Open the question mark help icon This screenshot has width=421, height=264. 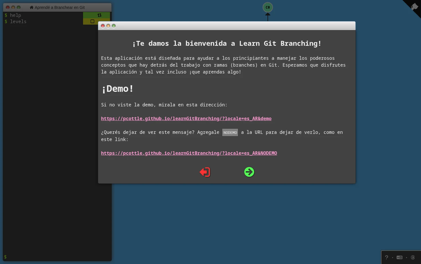coord(386,257)
